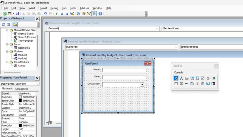Select the OptionButton control in the Toolbox
This screenshot has width=243, height=137.
point(208,78)
